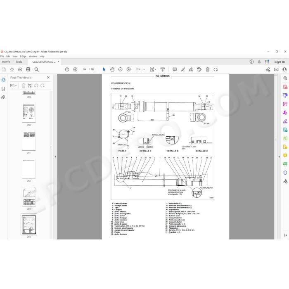Open the E-Sign menu

pos(23,57)
